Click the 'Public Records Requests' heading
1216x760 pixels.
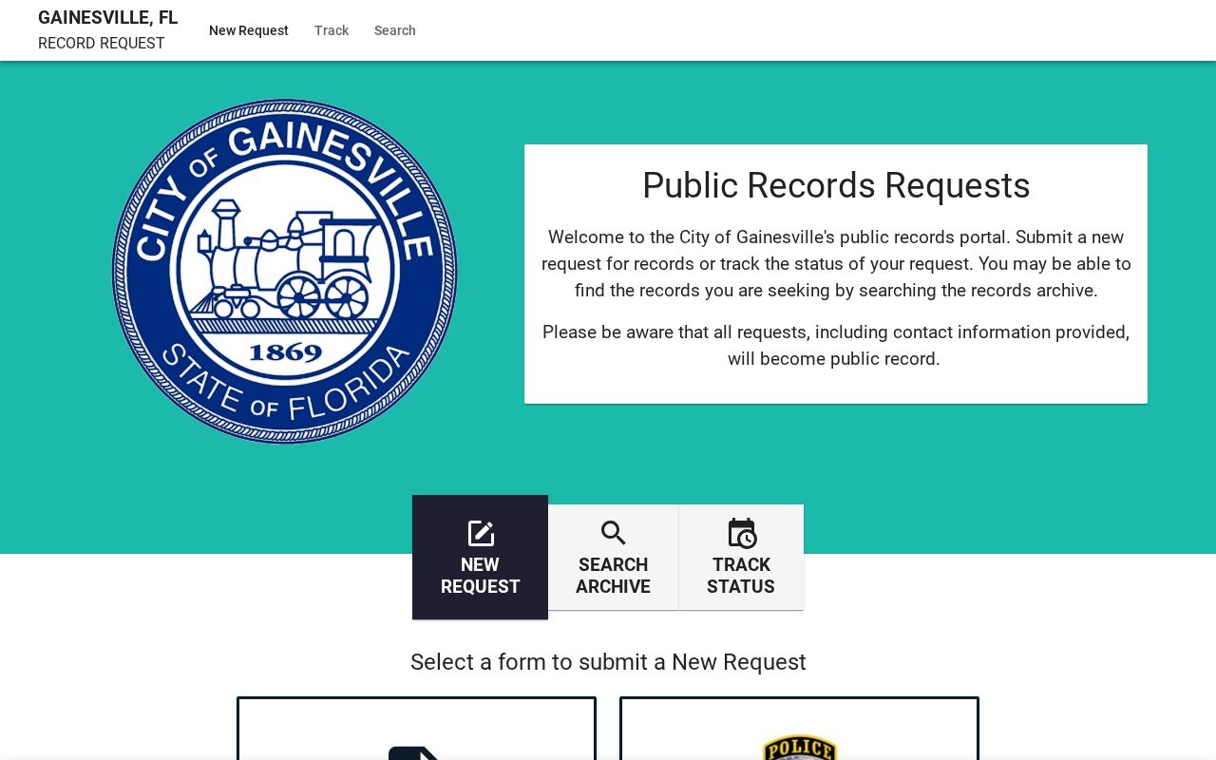[x=836, y=185]
